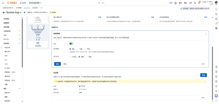Screen dimensions: 219x104
Task: Click 创建 for 加白指定路径
Action: (x=206, y=17)
